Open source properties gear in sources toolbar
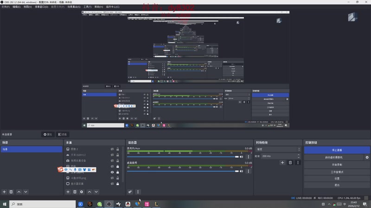The width and height of the screenshot is (371, 208). (x=82, y=192)
